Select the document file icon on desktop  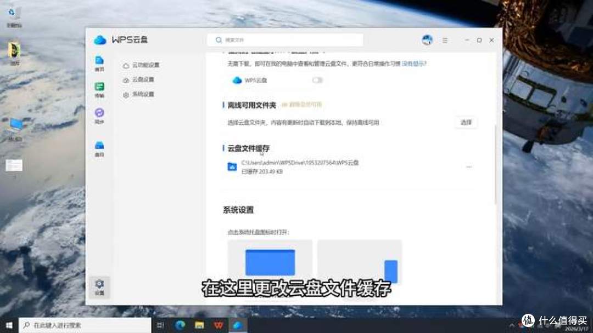(14, 165)
